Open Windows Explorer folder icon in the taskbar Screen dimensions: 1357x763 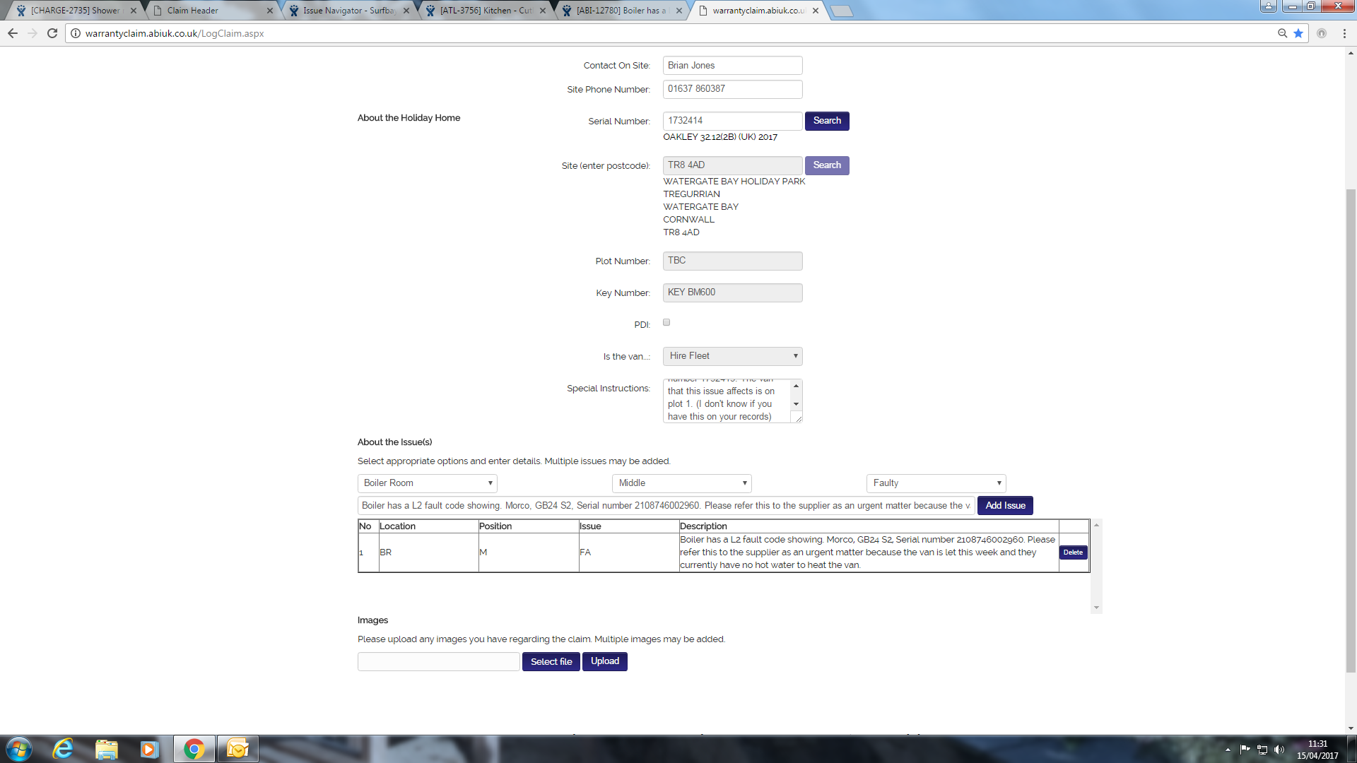(107, 749)
